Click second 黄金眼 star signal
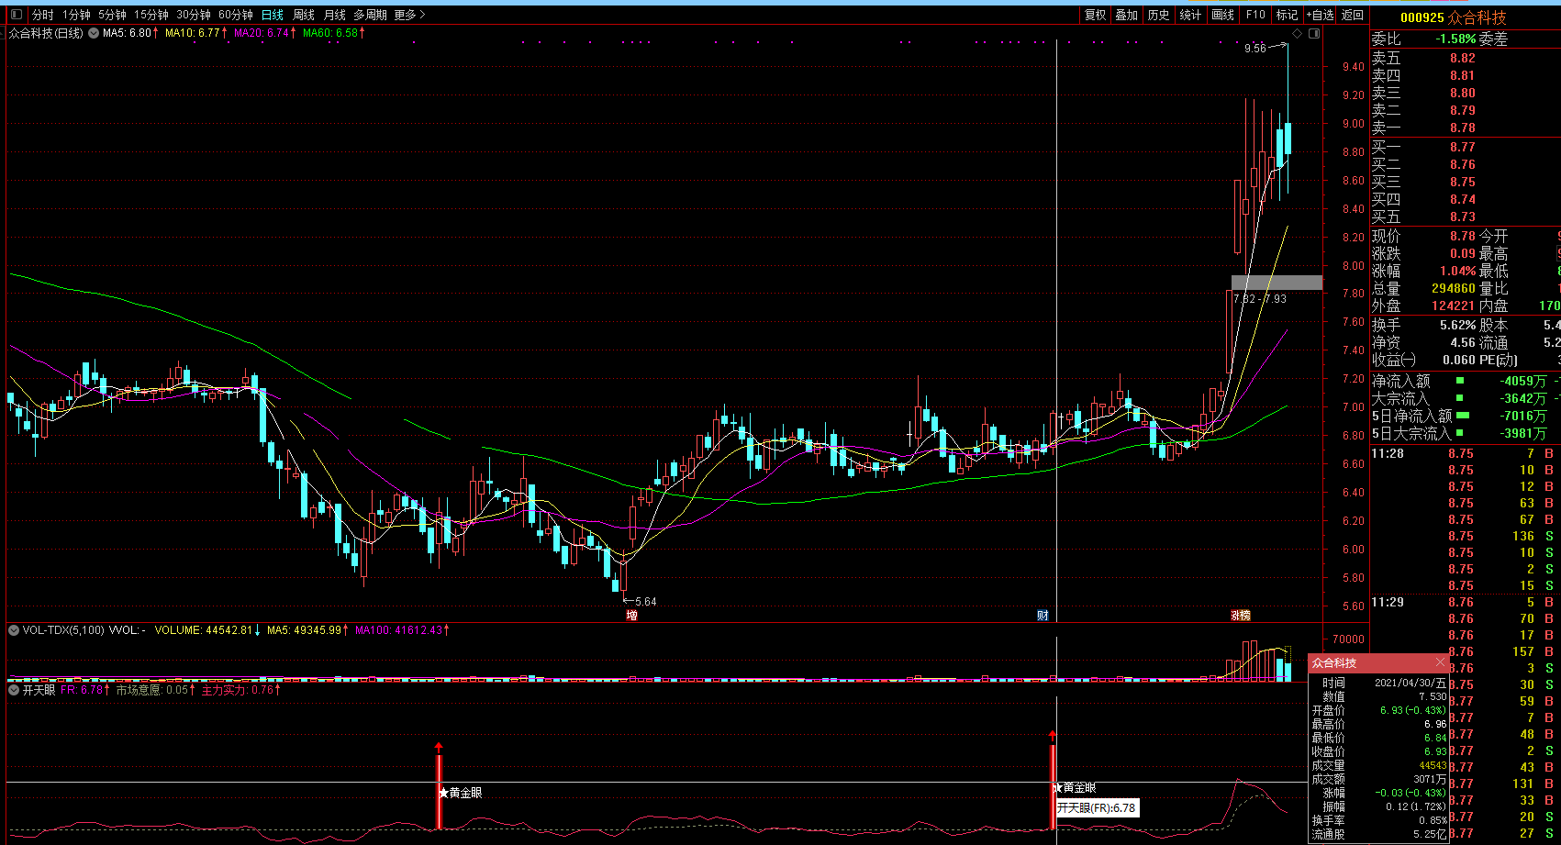This screenshot has height=845, width=1561. pos(1075,787)
